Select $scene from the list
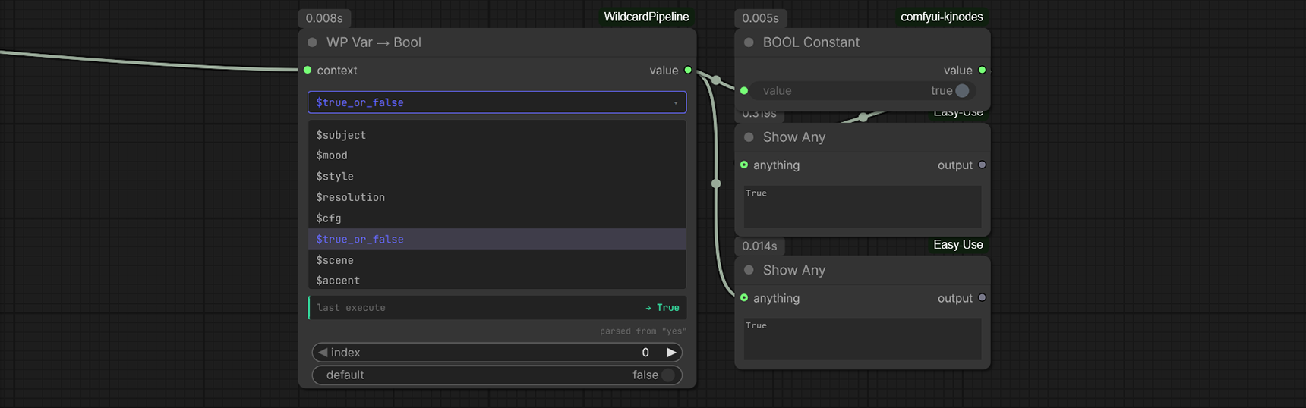 [x=497, y=260]
